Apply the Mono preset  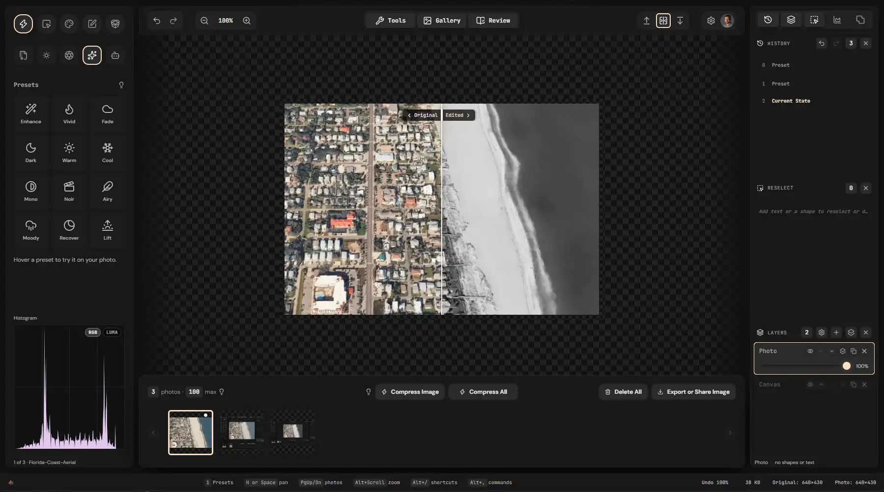31,191
